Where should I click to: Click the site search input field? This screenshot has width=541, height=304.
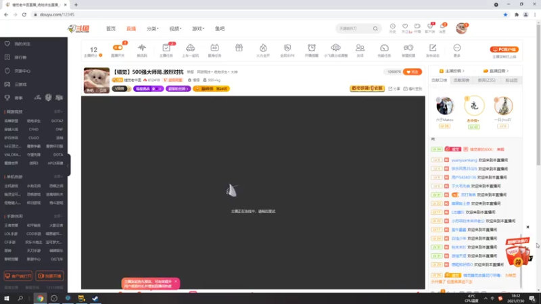(x=354, y=28)
